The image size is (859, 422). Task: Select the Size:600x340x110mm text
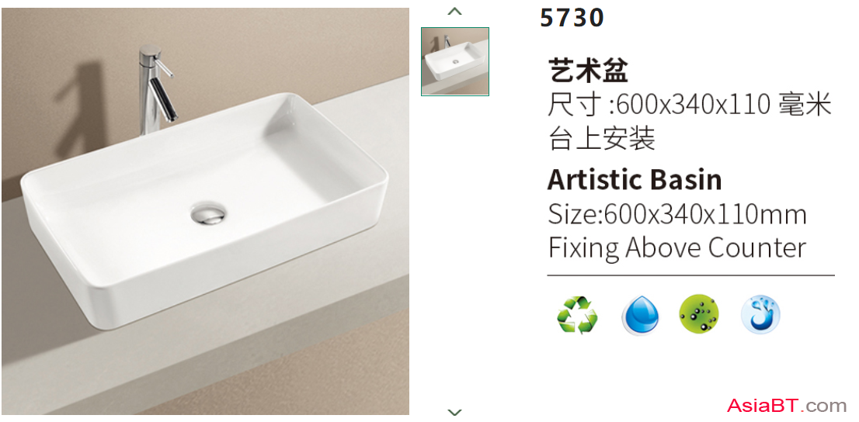point(677,214)
